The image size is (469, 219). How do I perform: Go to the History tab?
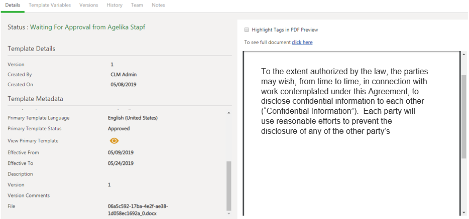click(x=114, y=5)
